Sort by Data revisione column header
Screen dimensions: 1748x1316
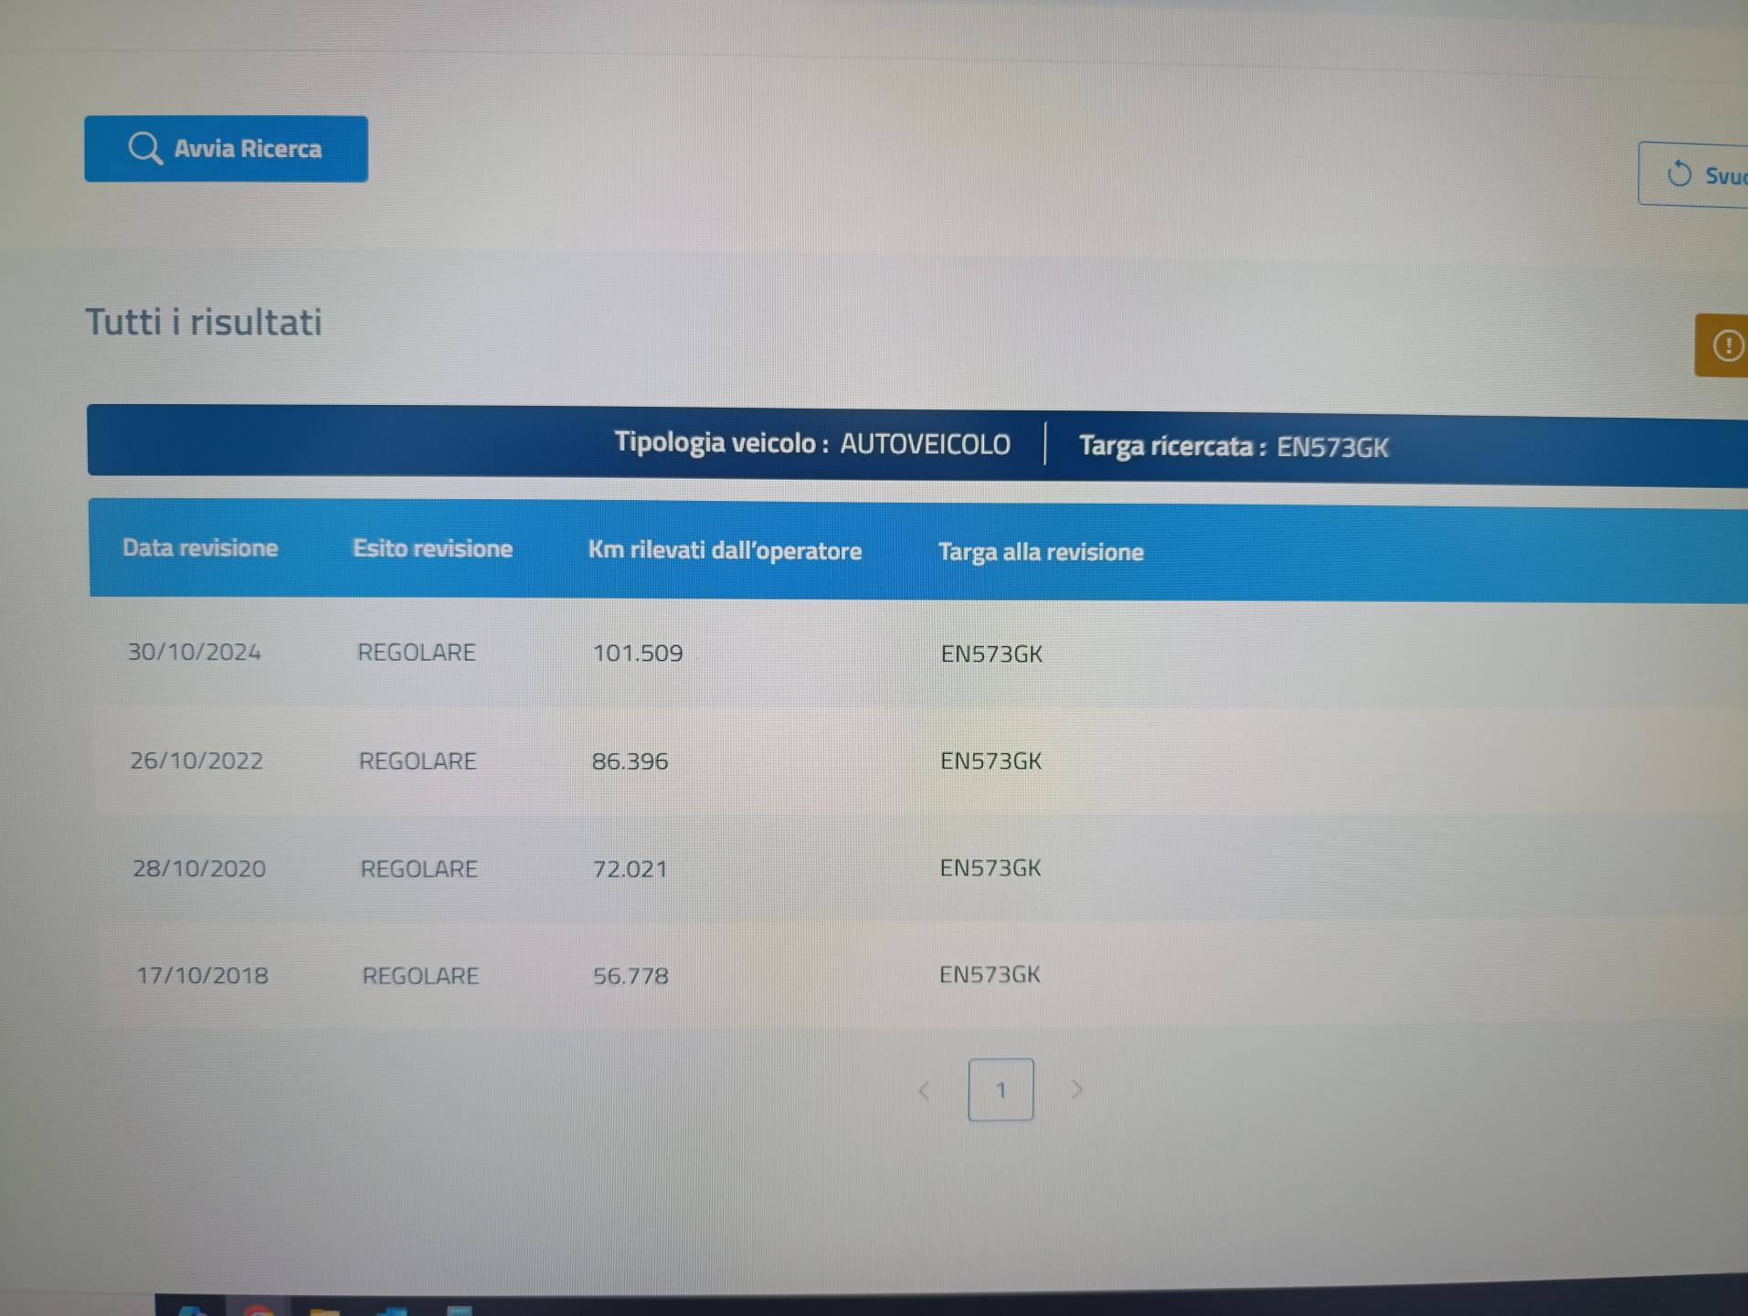[x=200, y=547]
